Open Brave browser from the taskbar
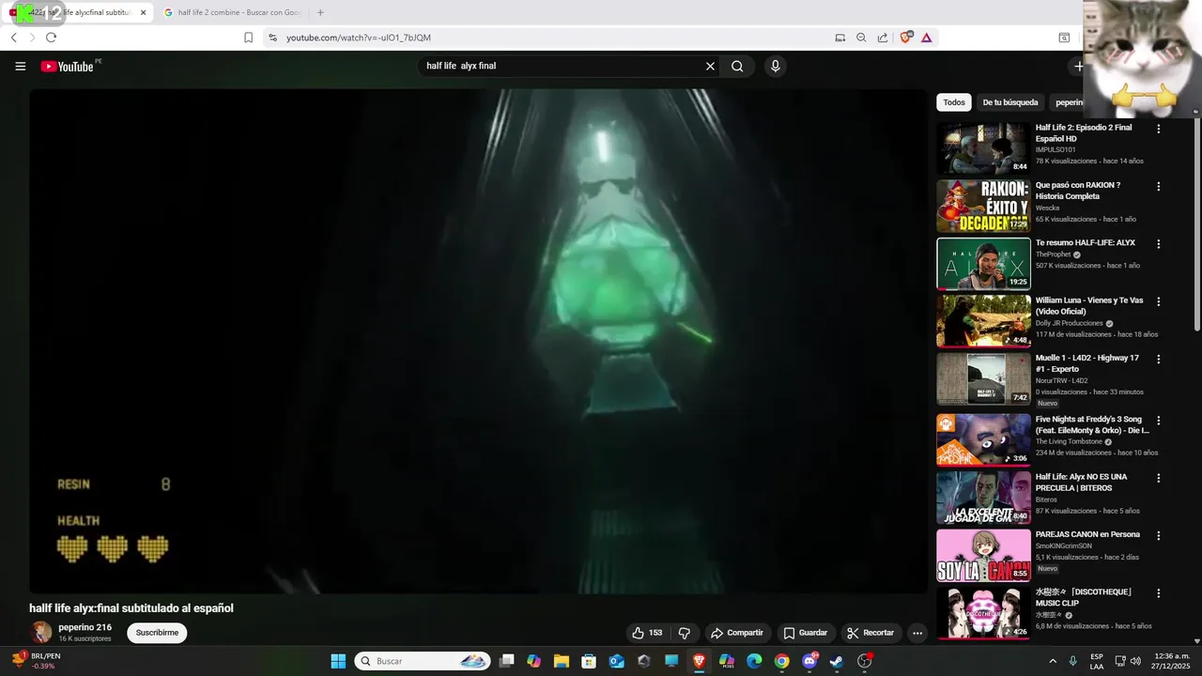 click(x=699, y=661)
